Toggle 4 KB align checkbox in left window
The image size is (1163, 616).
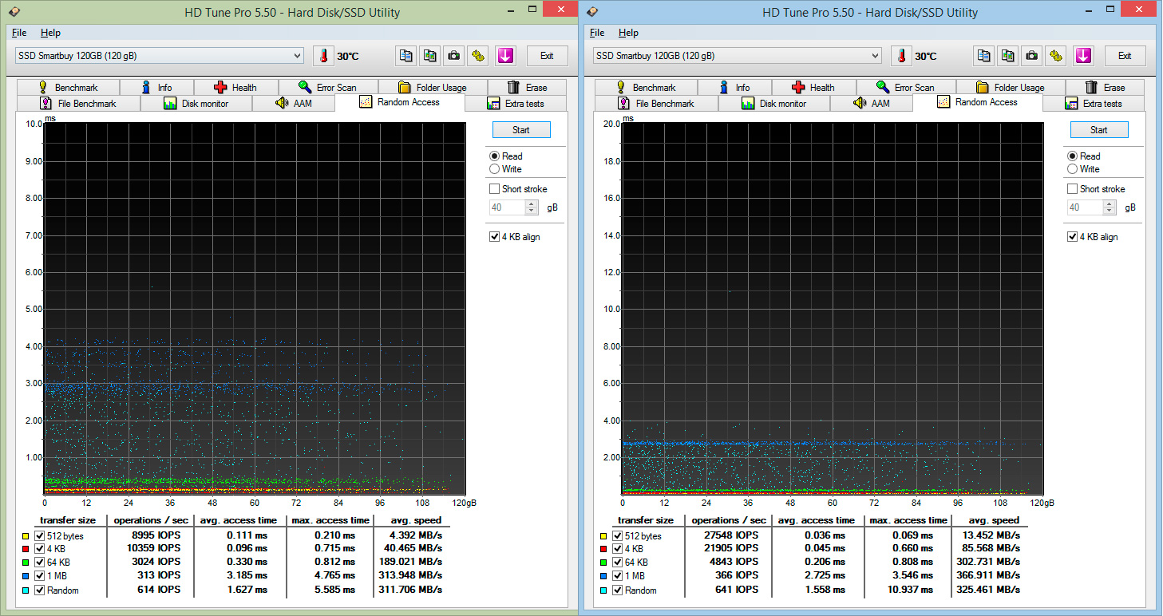coord(495,237)
